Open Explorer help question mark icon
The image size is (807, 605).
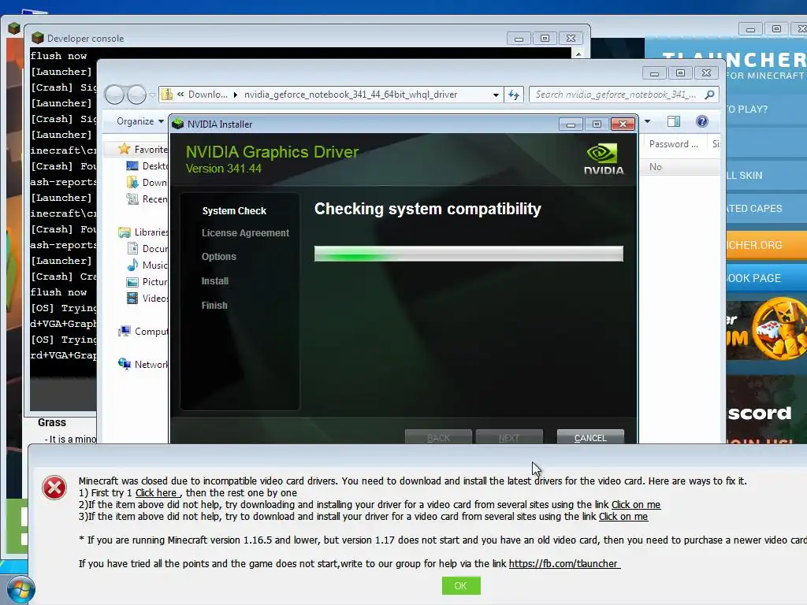click(702, 121)
